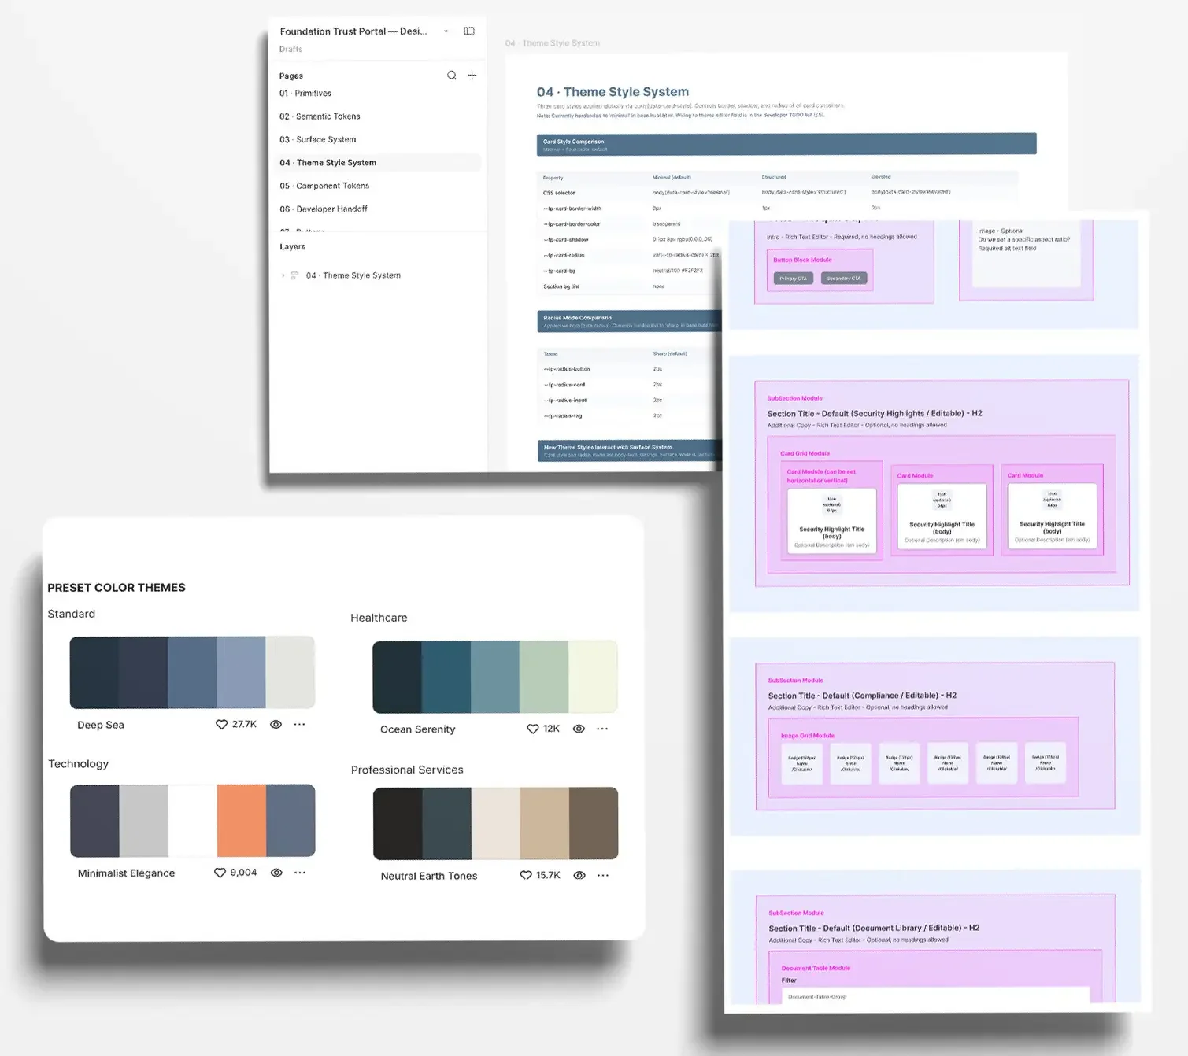Pick the sage green swatch in Ocean Serenity
Screen dimensions: 1188x1056
[x=544, y=677]
